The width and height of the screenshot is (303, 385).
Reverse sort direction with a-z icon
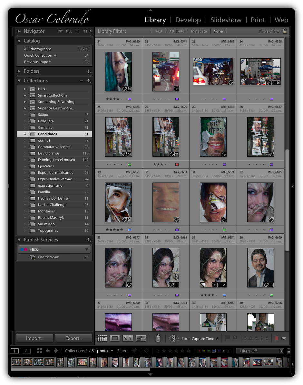pos(174,338)
